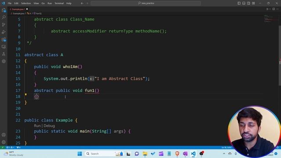Open the Explorer view in activity bar
The height and width of the screenshot is (158, 281).
click(4, 10)
